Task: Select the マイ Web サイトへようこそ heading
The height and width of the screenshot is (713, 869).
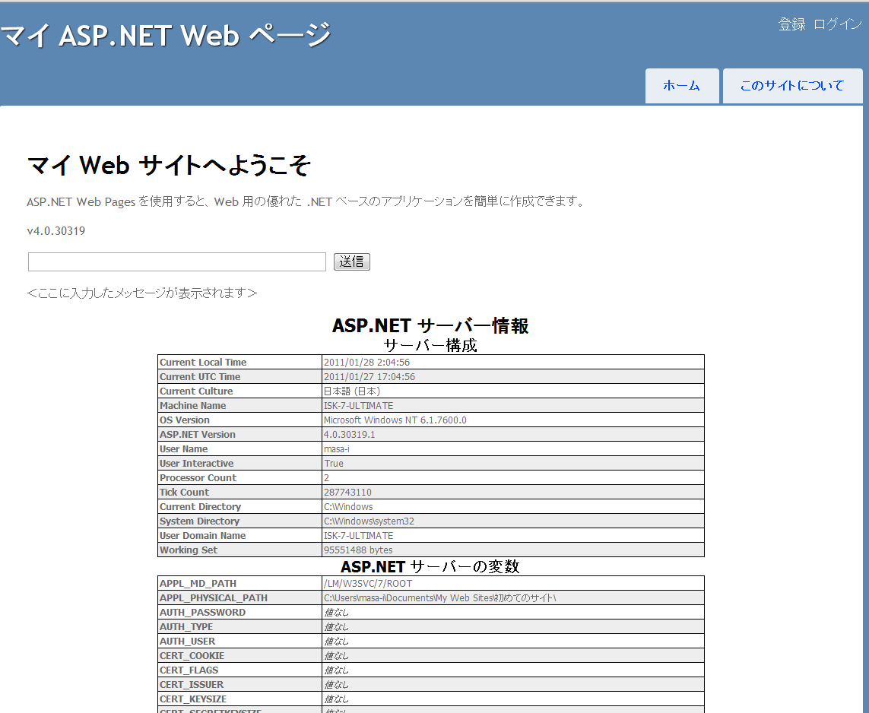Action: click(x=169, y=165)
